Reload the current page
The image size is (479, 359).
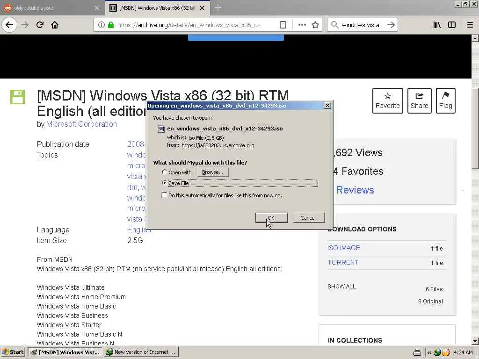(40, 25)
